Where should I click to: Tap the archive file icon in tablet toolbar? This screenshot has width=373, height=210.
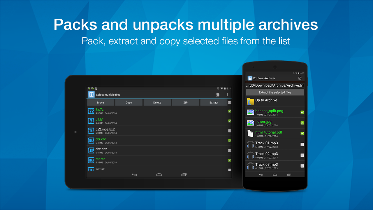(x=217, y=94)
